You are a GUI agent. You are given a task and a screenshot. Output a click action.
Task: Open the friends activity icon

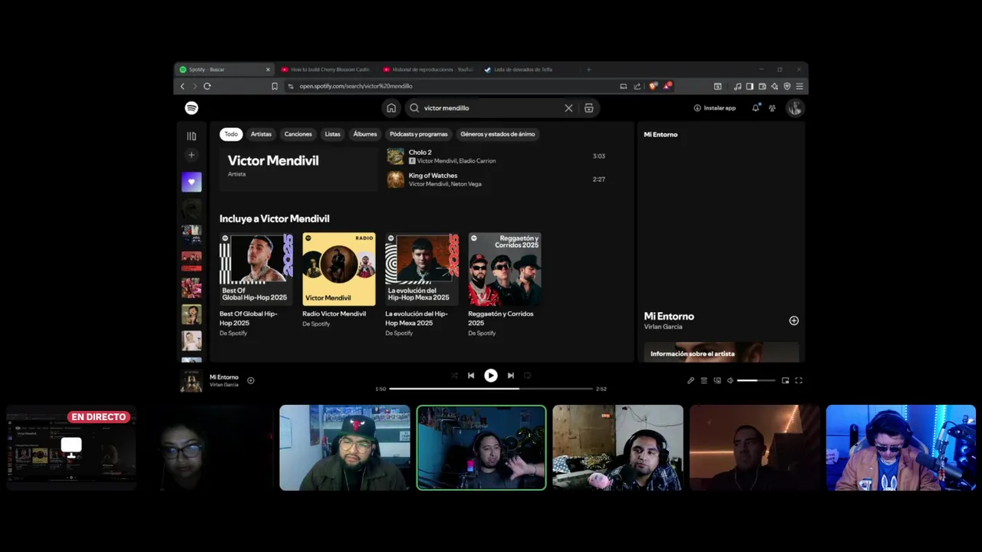pyautogui.click(x=773, y=108)
